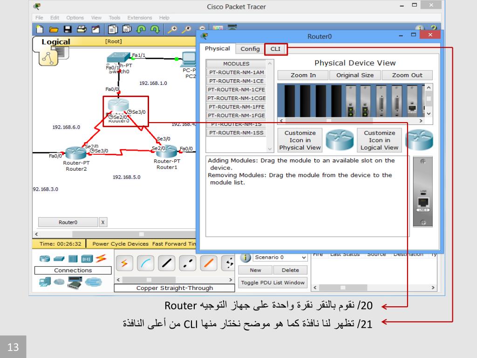Click the Zoom In magnifier toolbar icon
The image size is (477, 358).
point(172,29)
